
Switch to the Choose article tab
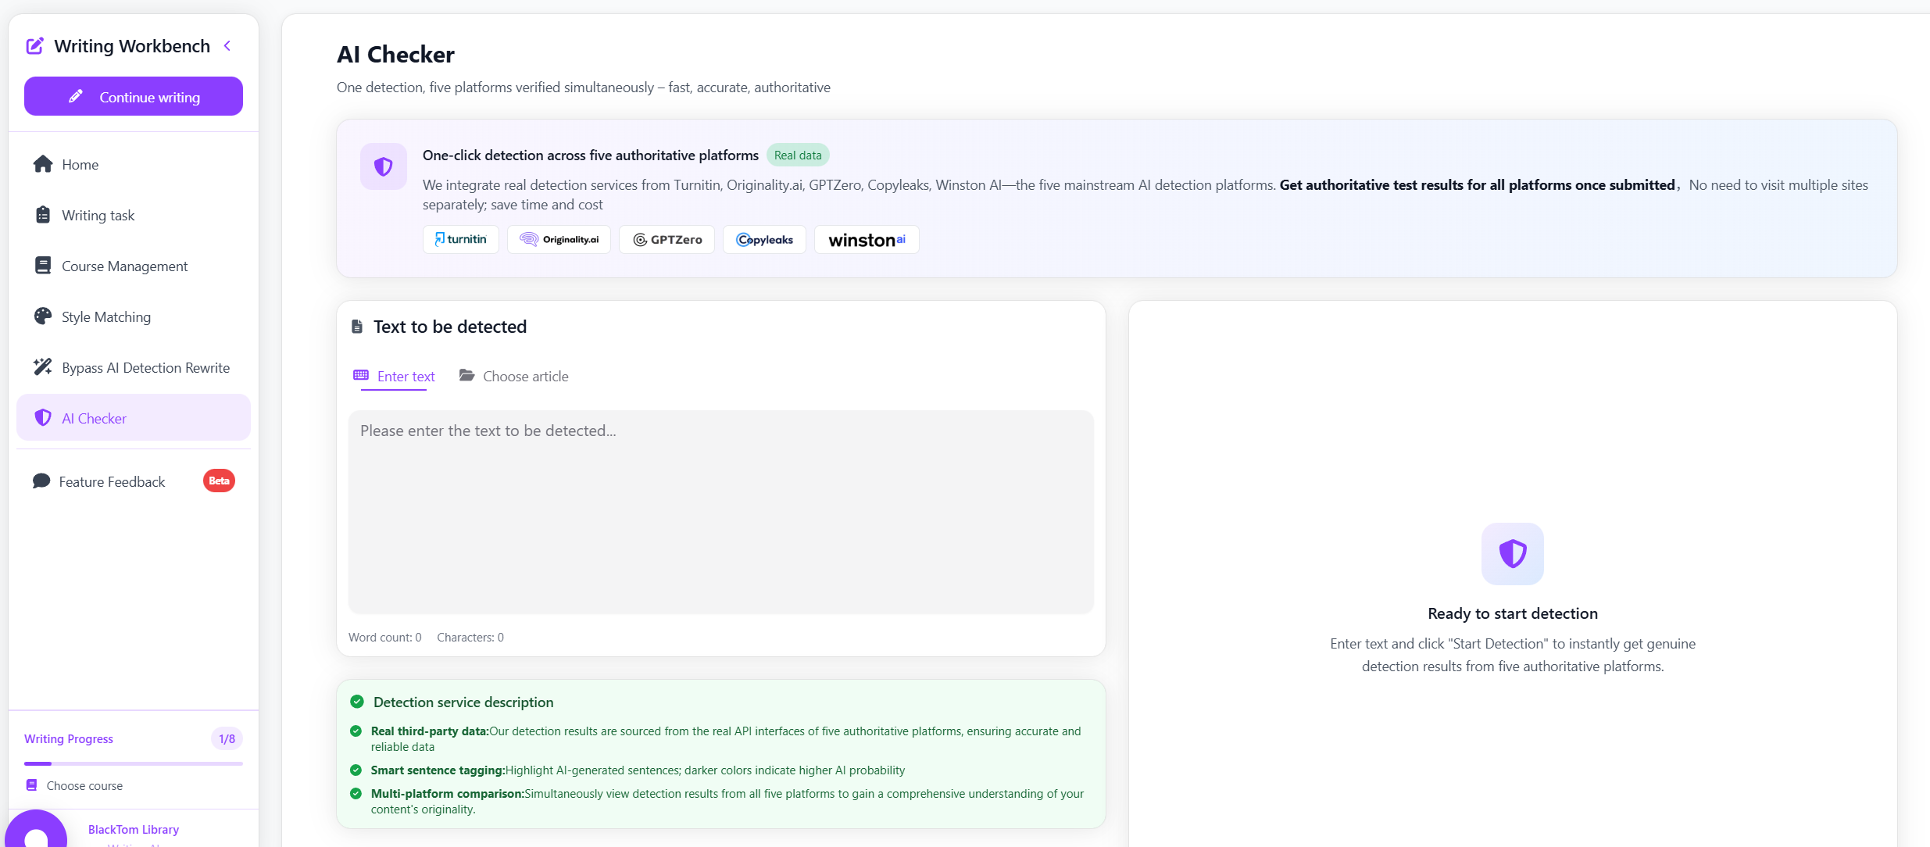click(514, 377)
